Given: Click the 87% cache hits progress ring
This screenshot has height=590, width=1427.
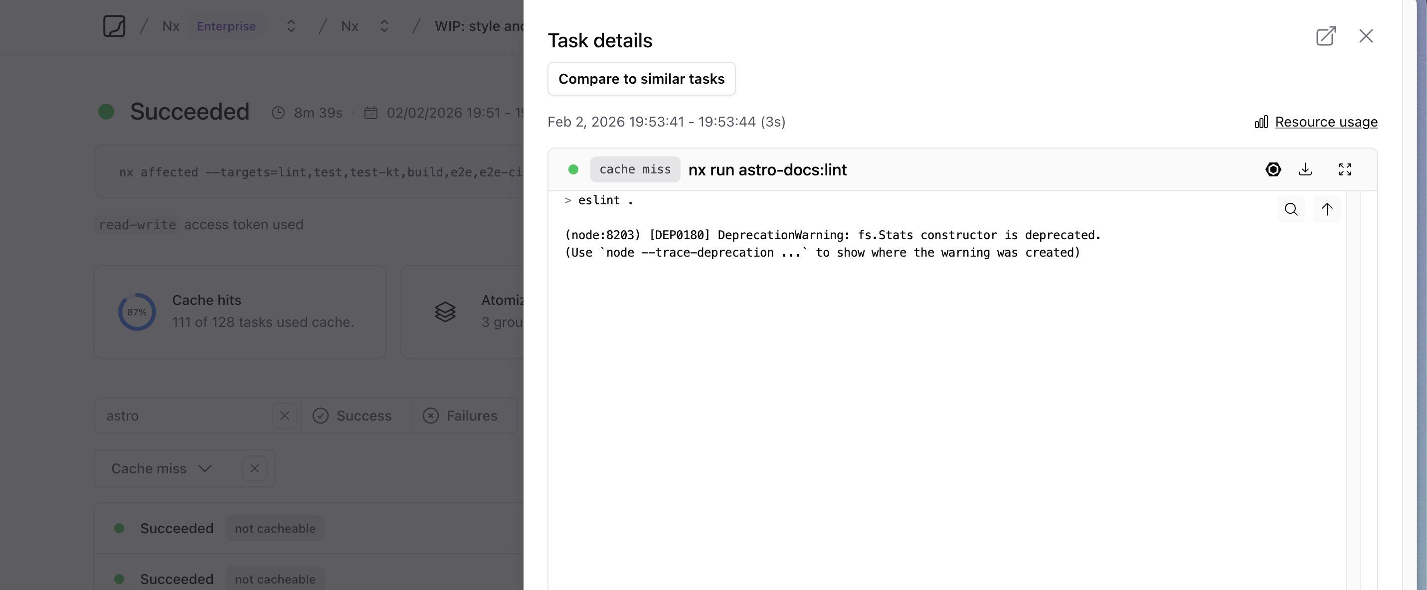Looking at the screenshot, I should (x=137, y=311).
